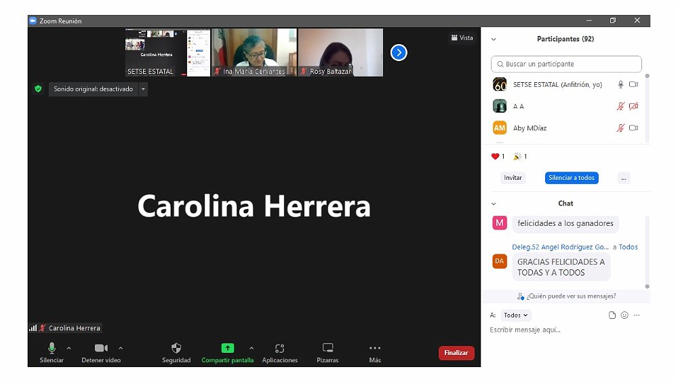Open the Seguridad shield icon
The height and width of the screenshot is (382, 678).
pyautogui.click(x=176, y=348)
